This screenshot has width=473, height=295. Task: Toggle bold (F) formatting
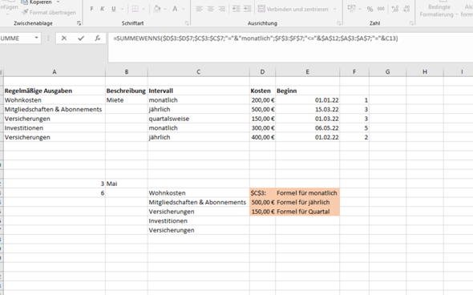coord(91,9)
